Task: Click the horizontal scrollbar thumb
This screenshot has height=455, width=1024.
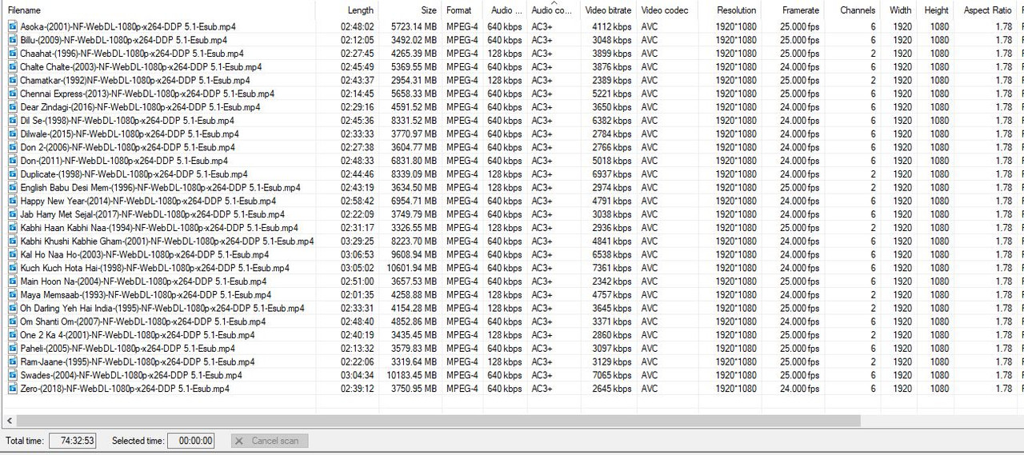Action: pos(438,421)
